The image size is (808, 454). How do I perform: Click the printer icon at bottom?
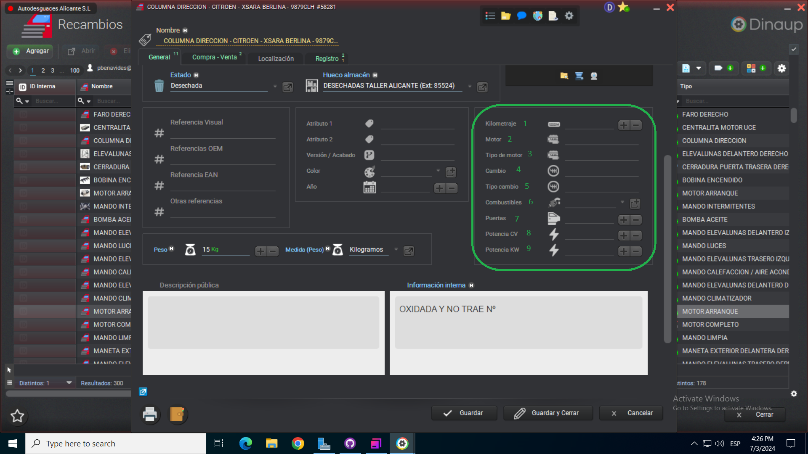click(150, 414)
